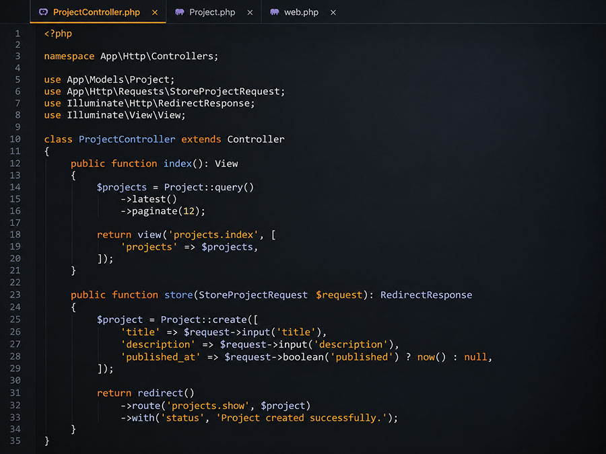Click the $projects variable on line 14
This screenshot has height=454, width=606.
click(x=122, y=187)
